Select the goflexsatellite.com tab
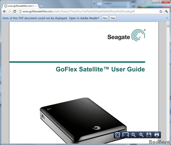171x145 pixels. [x=20, y=6]
